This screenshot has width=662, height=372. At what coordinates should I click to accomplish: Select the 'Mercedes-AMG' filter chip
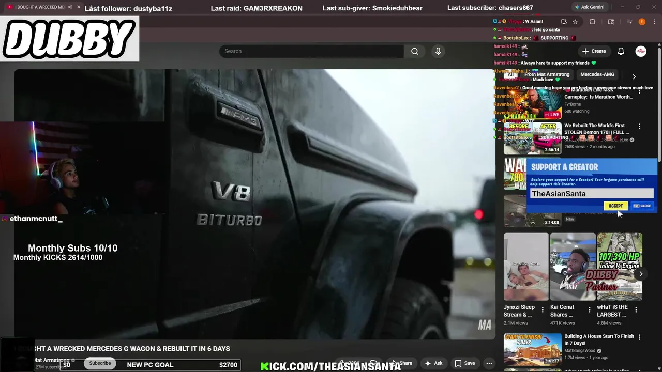[x=597, y=74]
